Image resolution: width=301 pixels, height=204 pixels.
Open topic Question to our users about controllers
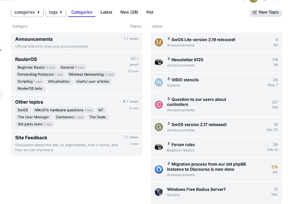pyautogui.click(x=197, y=102)
